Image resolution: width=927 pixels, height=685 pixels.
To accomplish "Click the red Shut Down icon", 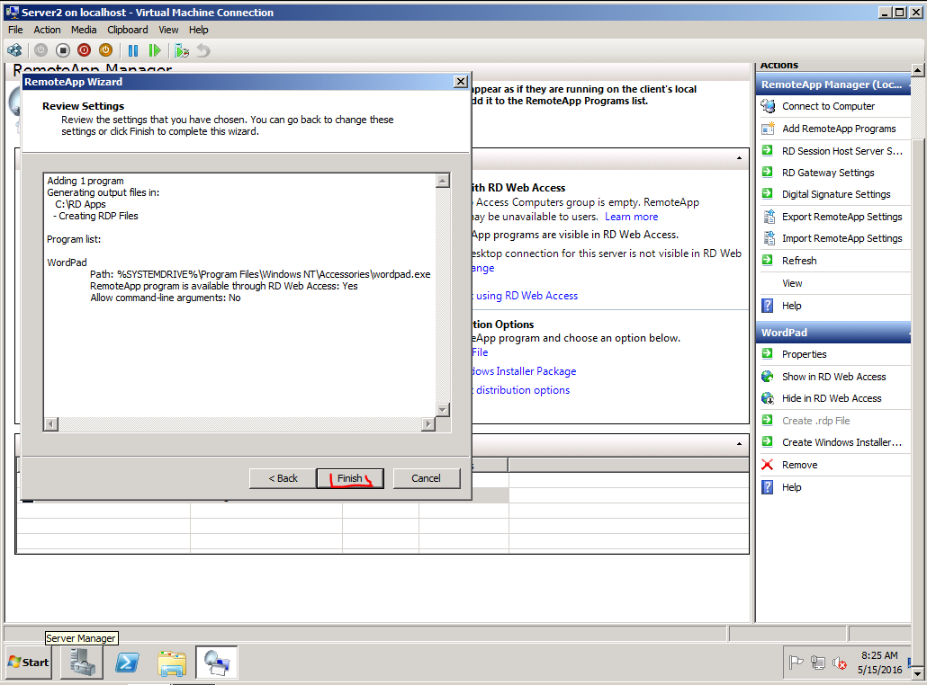I will 84,50.
